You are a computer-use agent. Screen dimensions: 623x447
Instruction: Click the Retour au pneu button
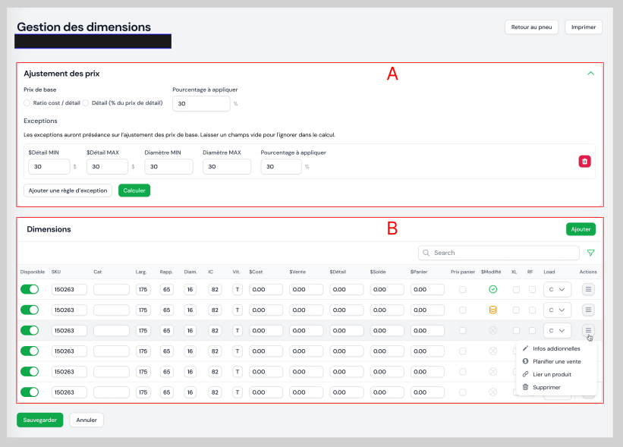pyautogui.click(x=531, y=27)
